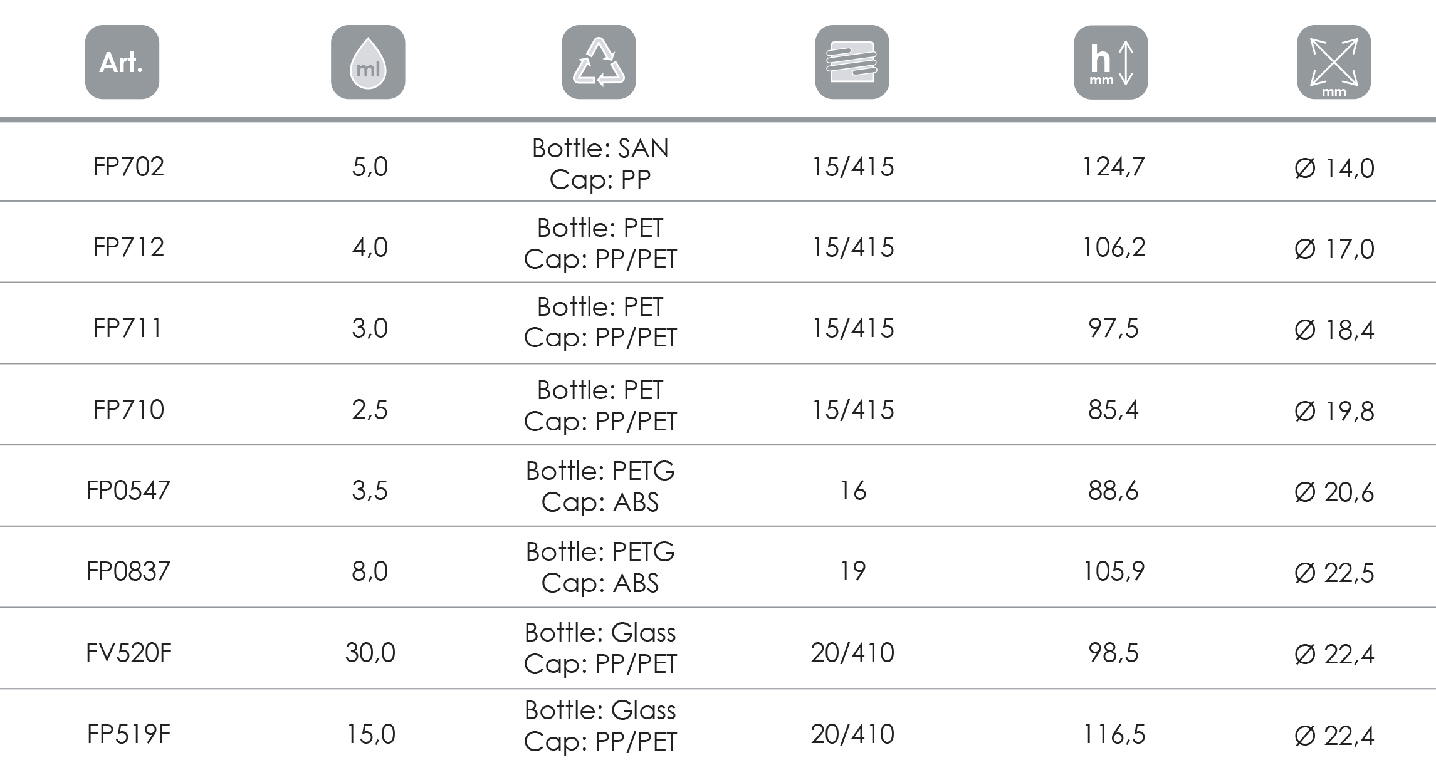Click article code FP711
The image size is (1436, 770).
click(128, 328)
